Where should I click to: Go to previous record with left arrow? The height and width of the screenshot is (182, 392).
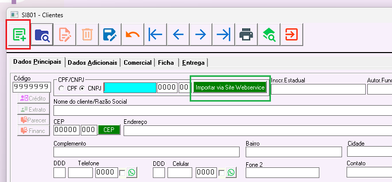[x=178, y=34]
